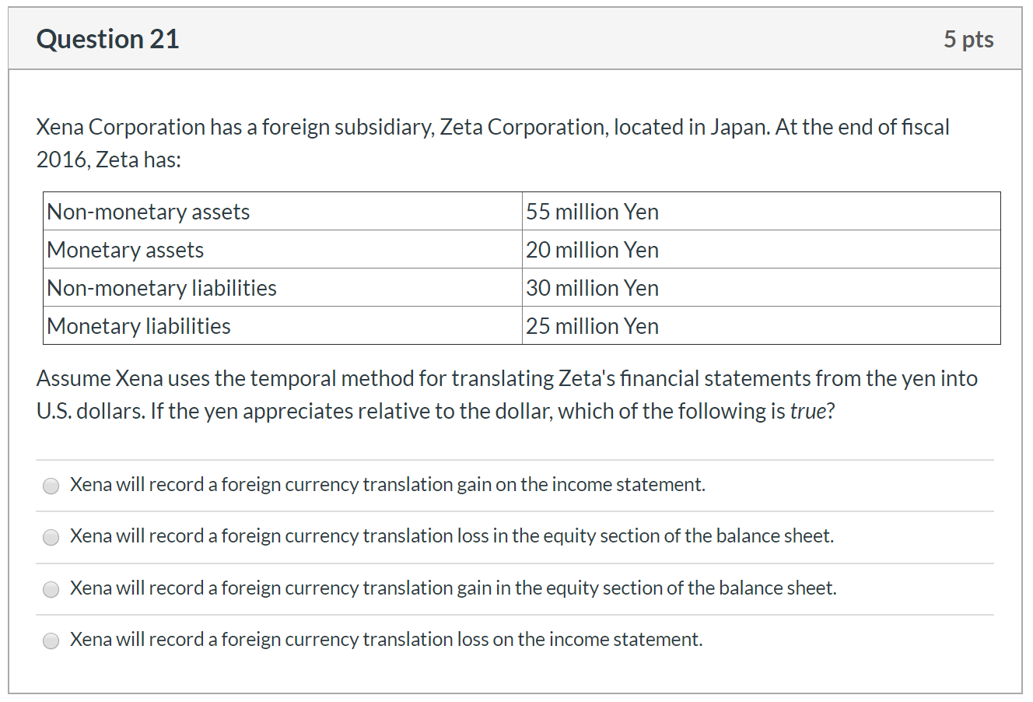Click the Non-monetary liabilities cell
Image resolution: width=1033 pixels, height=702 pixels.
point(161,287)
